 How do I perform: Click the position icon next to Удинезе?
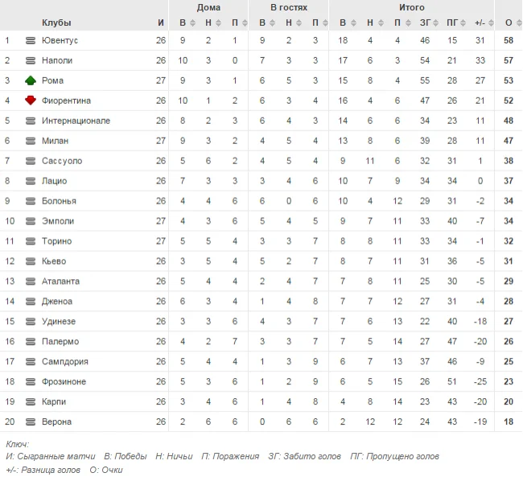click(31, 322)
